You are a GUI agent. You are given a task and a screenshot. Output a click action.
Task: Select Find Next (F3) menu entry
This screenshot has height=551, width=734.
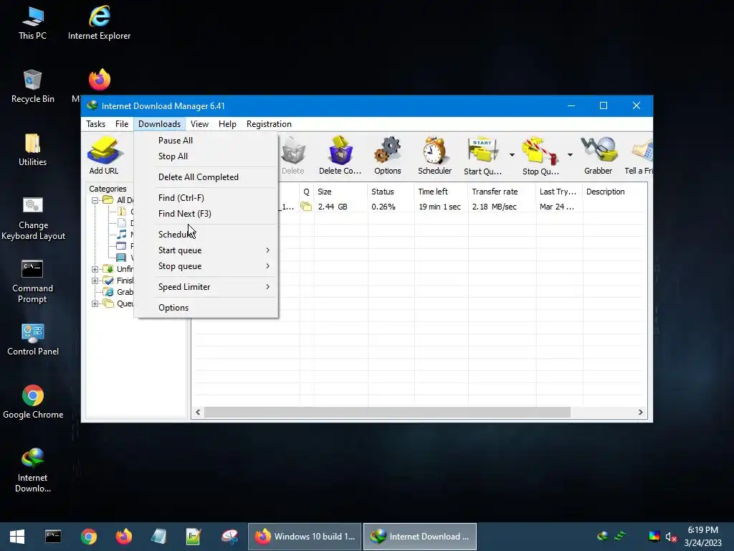206,214
